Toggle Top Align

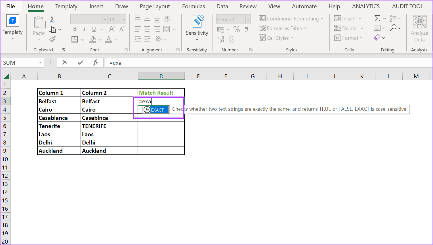coord(138,19)
